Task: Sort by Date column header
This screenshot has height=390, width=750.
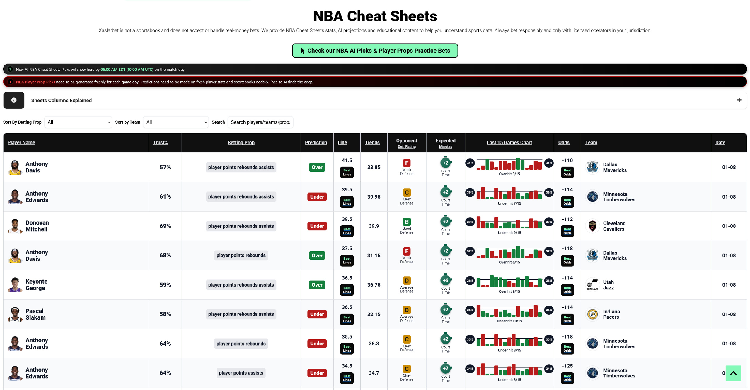Action: pyautogui.click(x=720, y=142)
